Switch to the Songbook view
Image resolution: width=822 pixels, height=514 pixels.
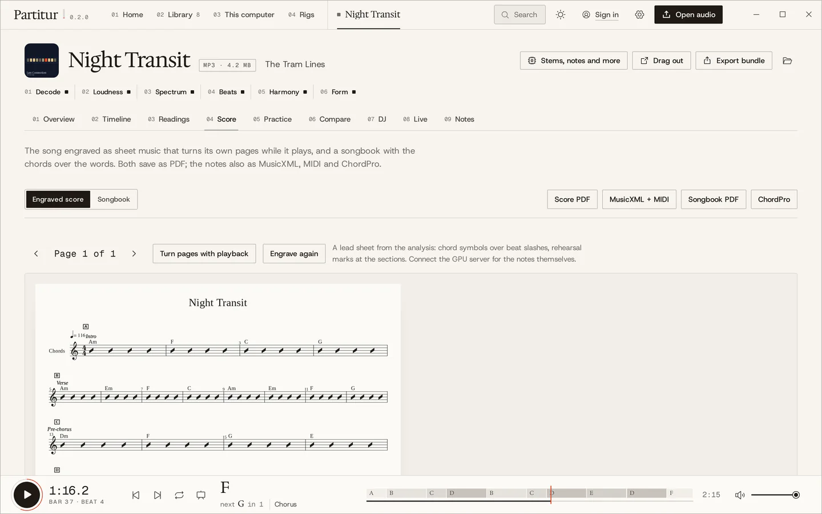114,199
